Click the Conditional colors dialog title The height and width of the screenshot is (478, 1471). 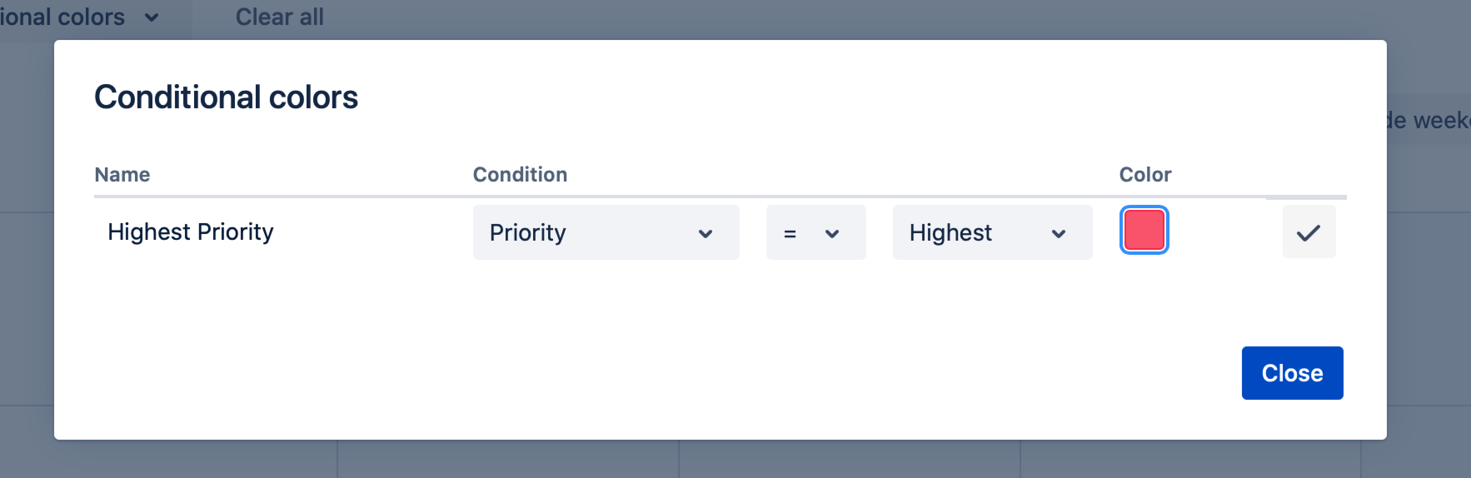point(226,97)
